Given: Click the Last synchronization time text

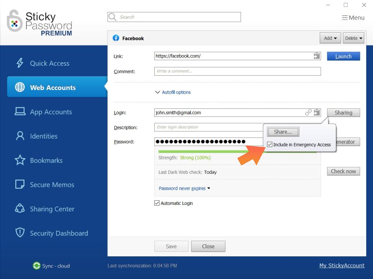Looking at the screenshot, I should point(142,265).
